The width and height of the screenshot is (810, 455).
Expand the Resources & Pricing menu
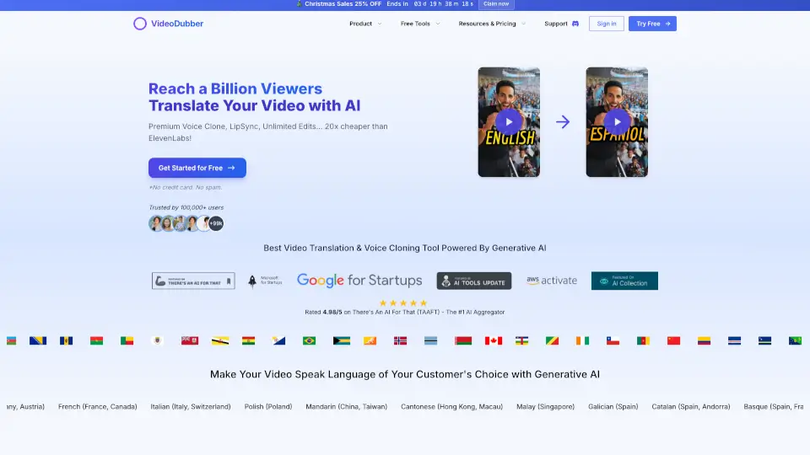point(491,24)
